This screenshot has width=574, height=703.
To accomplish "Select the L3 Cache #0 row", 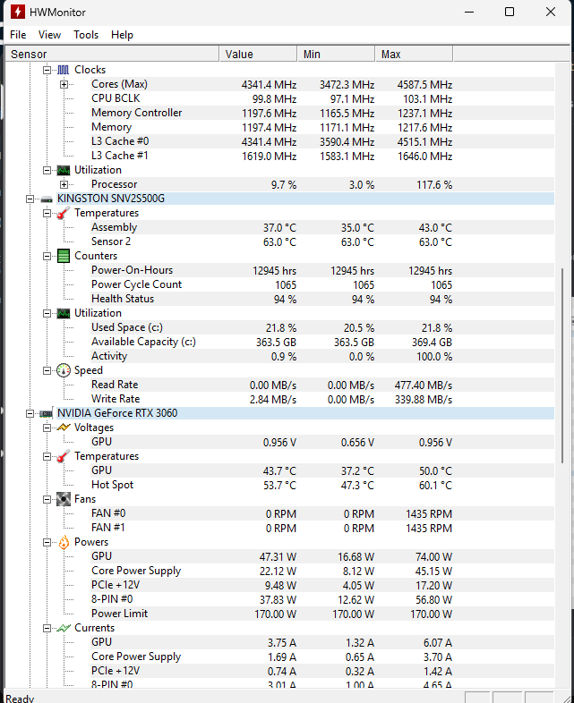I will coord(322,141).
